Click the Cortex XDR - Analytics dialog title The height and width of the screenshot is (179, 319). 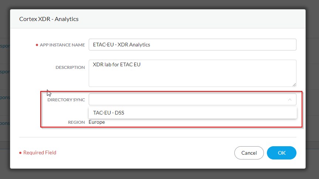pyautogui.click(x=49, y=19)
